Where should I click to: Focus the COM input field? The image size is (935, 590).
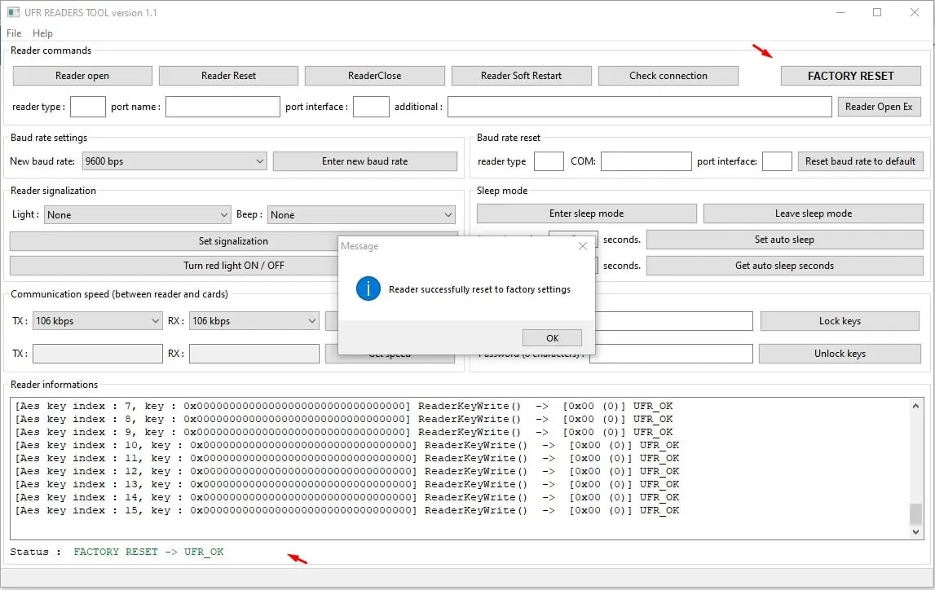click(646, 161)
